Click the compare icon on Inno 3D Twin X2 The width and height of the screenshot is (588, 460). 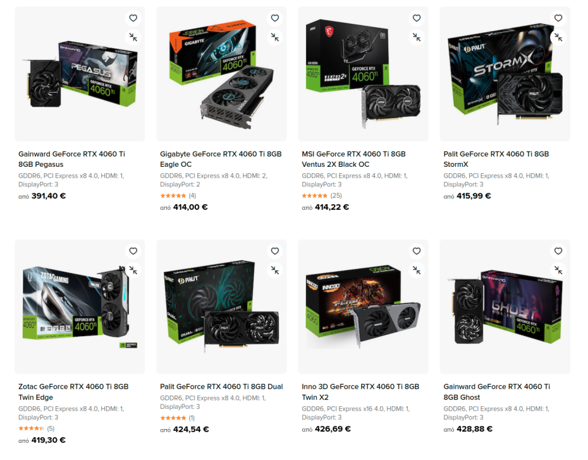coord(416,270)
